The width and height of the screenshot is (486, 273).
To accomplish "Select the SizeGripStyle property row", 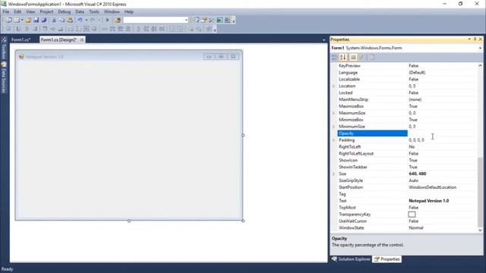I will 407,180.
